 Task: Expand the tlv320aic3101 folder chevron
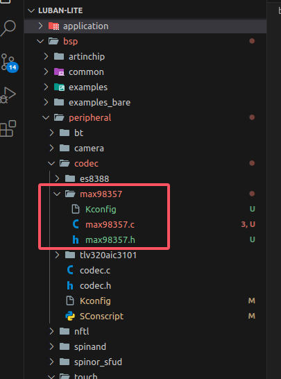point(57,255)
